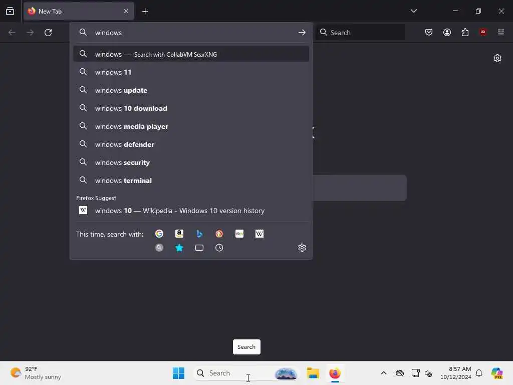Search this time with eBay
The image size is (513, 385).
(239, 234)
